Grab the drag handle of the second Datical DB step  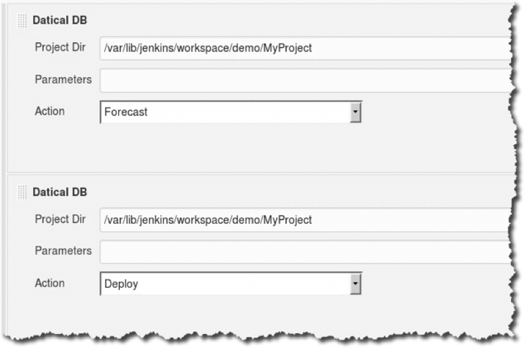(21, 193)
